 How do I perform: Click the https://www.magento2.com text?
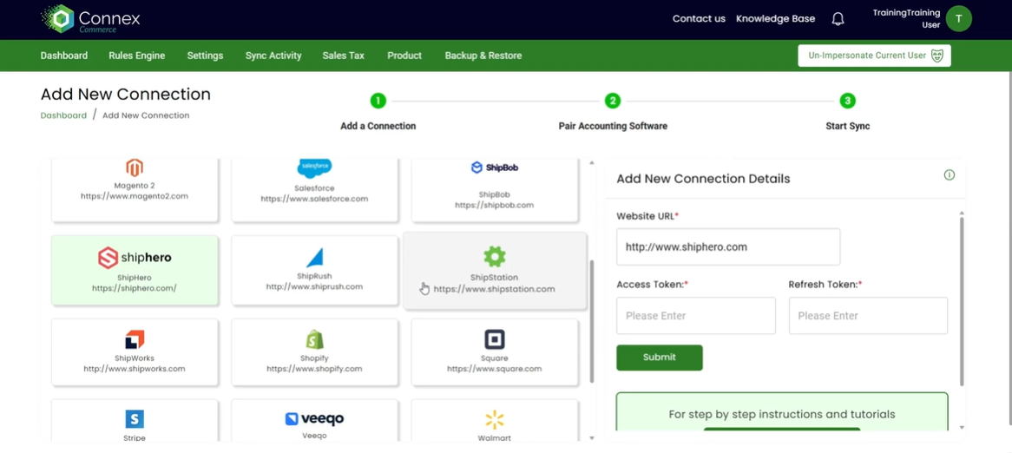click(135, 196)
